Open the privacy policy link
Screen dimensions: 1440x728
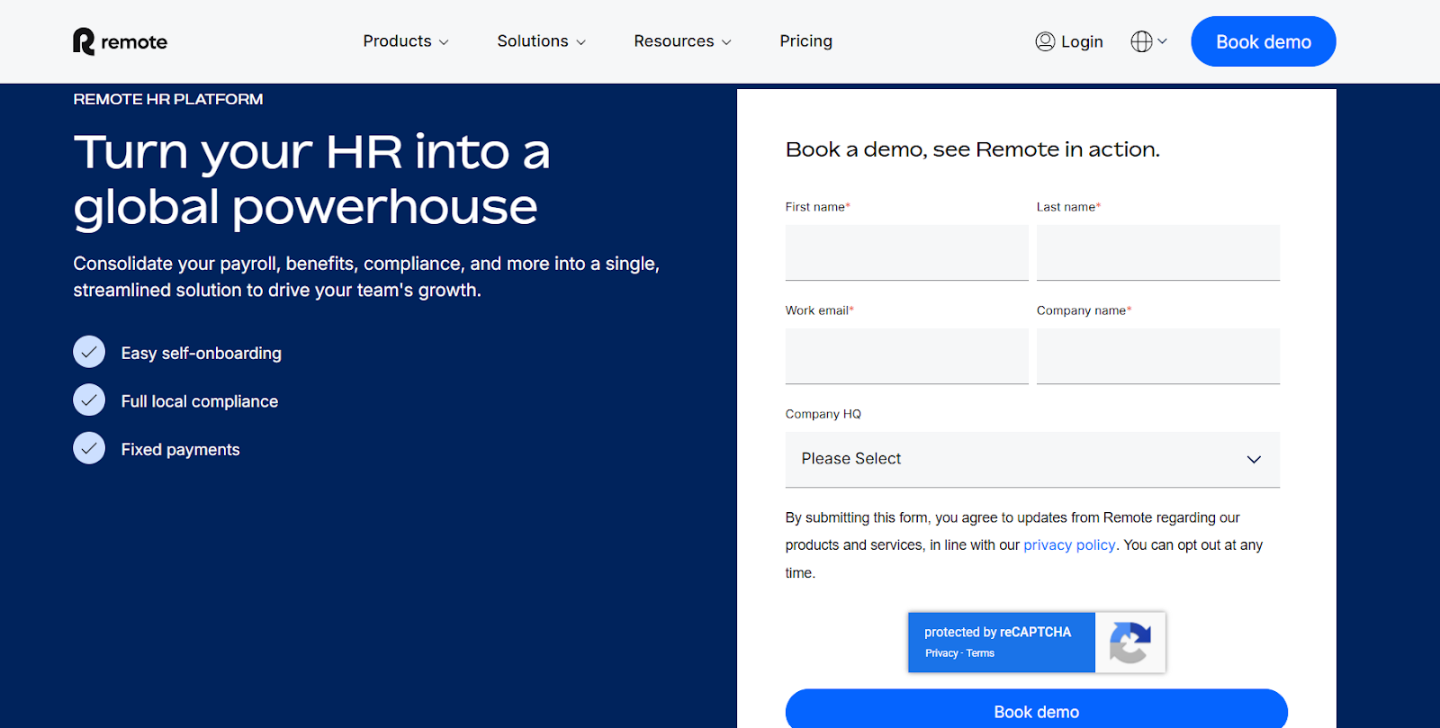(1069, 545)
